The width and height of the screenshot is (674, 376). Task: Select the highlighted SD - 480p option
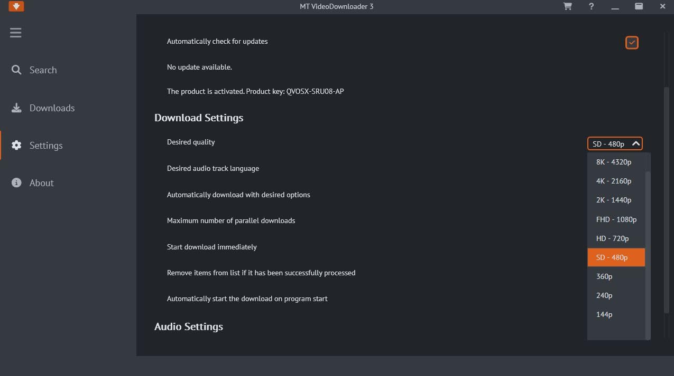point(616,257)
